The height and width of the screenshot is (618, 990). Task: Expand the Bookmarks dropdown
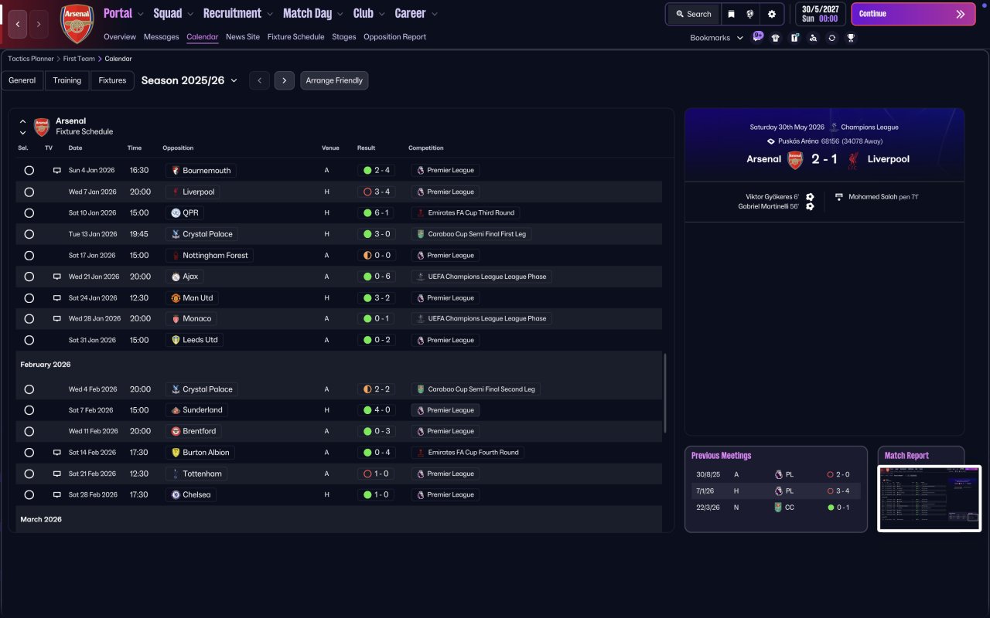(x=717, y=38)
